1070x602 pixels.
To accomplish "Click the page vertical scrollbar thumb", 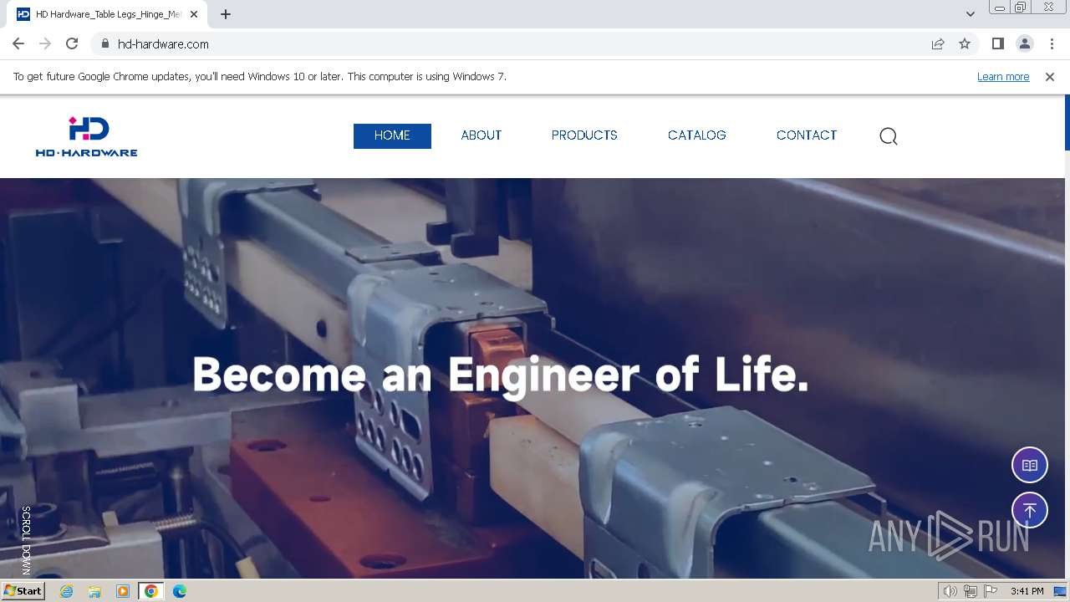I will (1067, 123).
